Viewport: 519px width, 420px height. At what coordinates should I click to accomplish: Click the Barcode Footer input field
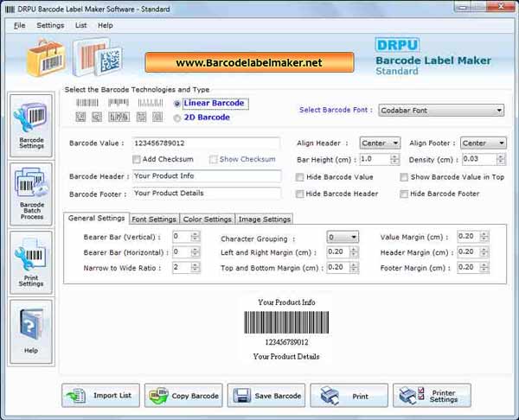tap(207, 193)
